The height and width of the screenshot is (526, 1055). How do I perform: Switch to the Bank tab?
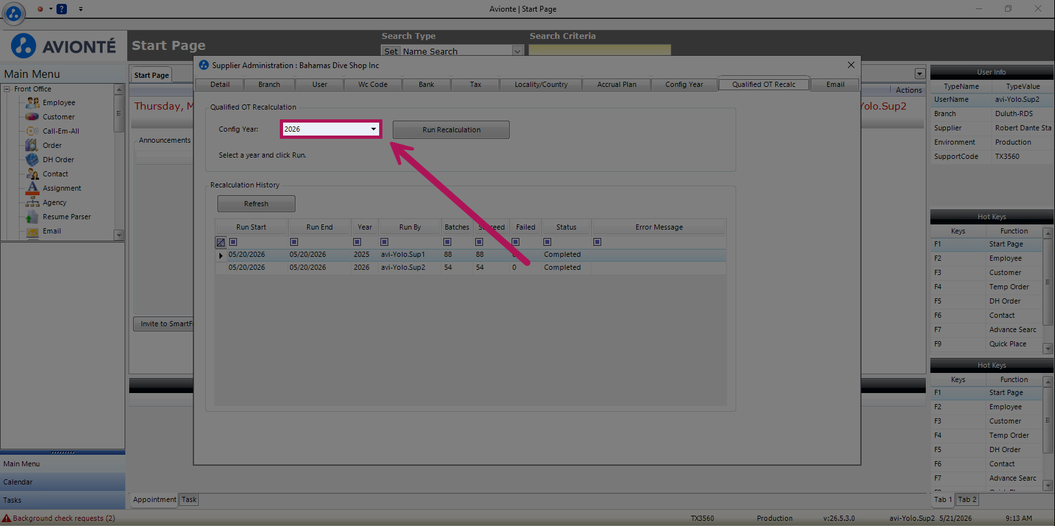[427, 84]
